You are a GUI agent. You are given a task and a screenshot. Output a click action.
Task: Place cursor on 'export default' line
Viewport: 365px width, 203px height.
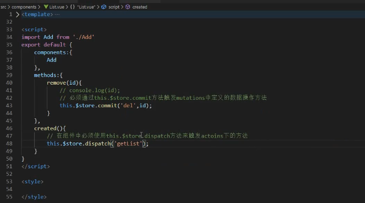pos(47,45)
